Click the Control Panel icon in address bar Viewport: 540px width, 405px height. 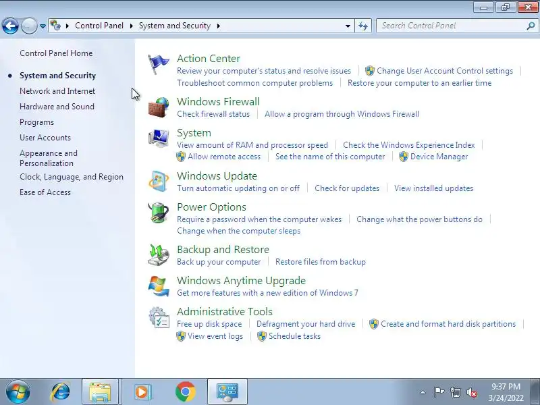click(x=55, y=26)
